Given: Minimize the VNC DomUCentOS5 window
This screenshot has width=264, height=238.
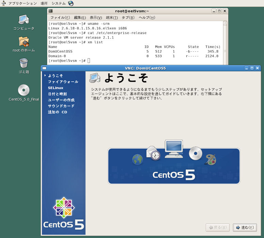Looking at the screenshot, I should tap(247, 68).
